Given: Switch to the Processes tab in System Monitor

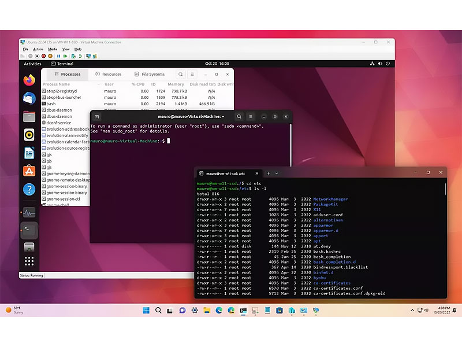Looking at the screenshot, I should pyautogui.click(x=68, y=75).
